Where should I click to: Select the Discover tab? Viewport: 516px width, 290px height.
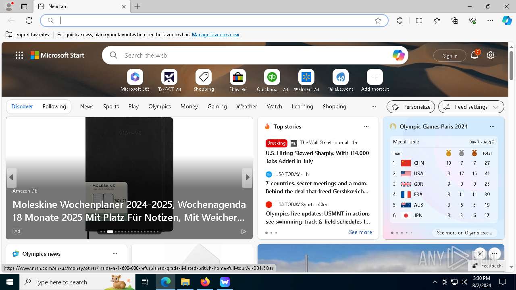tap(22, 106)
